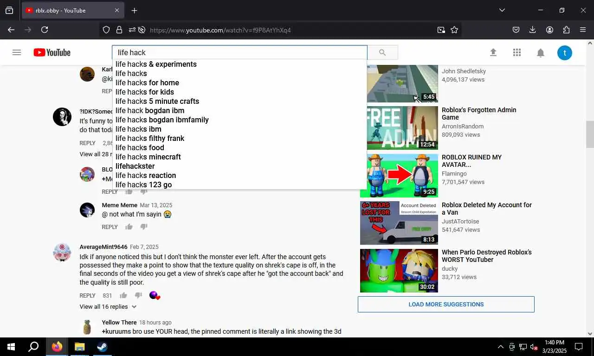Bookmark this page with the star icon
This screenshot has width=594, height=356.
(454, 30)
